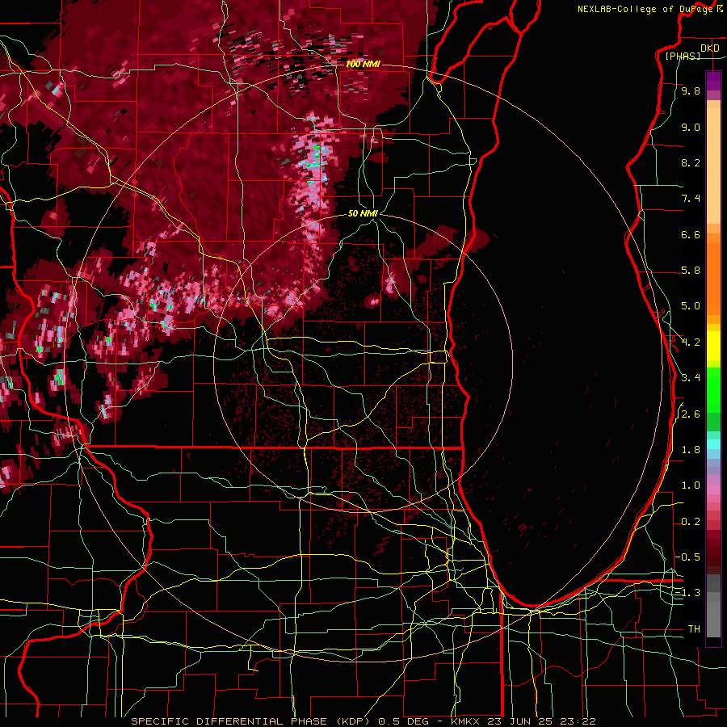Click the "DKD" legend heading

click(709, 48)
